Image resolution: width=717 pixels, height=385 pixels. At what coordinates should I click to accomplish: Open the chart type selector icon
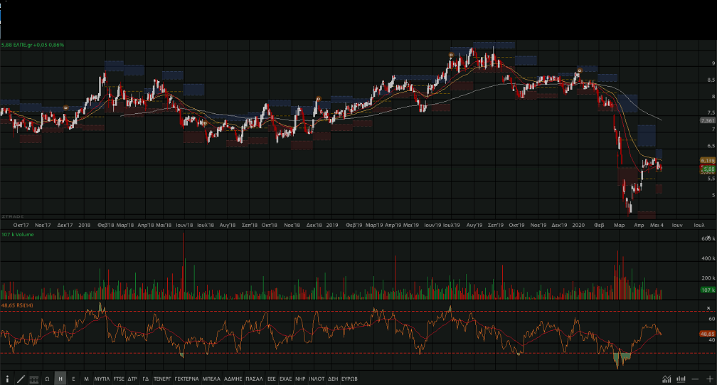(x=666, y=379)
